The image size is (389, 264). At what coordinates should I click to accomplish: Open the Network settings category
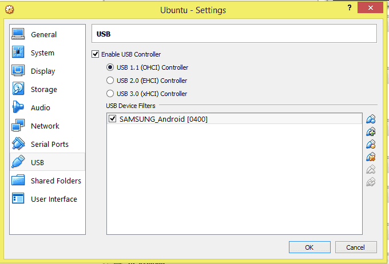[47, 126]
